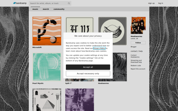The image size is (178, 111).
Task: Open the pyramid artwork album cover
Action: tap(47, 100)
